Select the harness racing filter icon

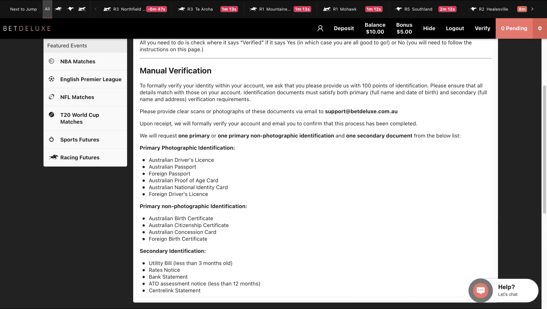point(82,9)
